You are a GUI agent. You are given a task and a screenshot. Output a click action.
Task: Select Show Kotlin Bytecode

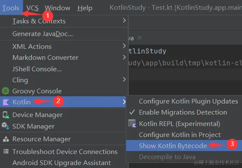coord(184,146)
